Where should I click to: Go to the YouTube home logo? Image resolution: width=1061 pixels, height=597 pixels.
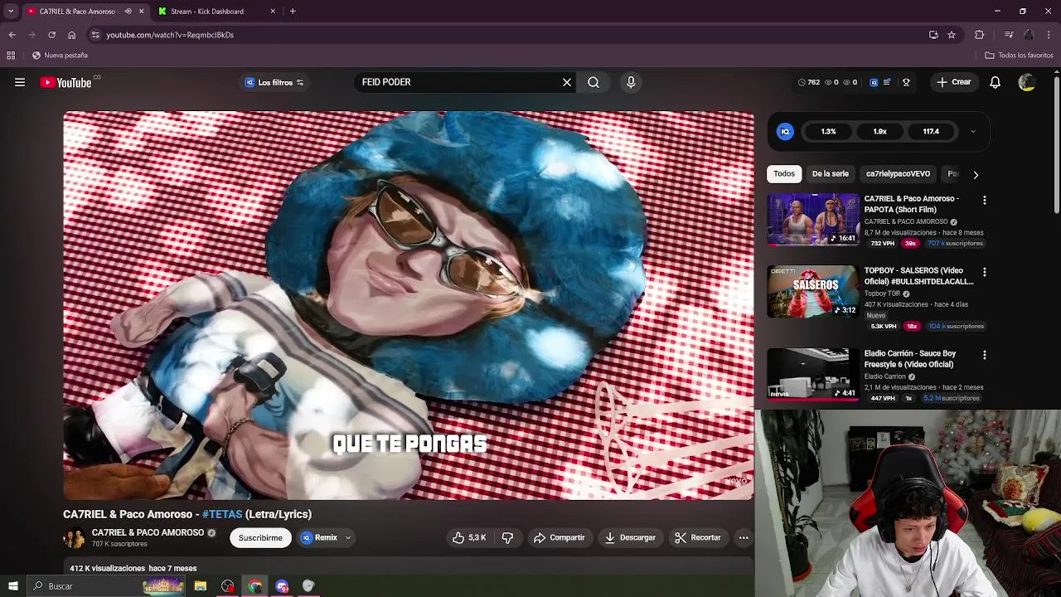(x=66, y=82)
